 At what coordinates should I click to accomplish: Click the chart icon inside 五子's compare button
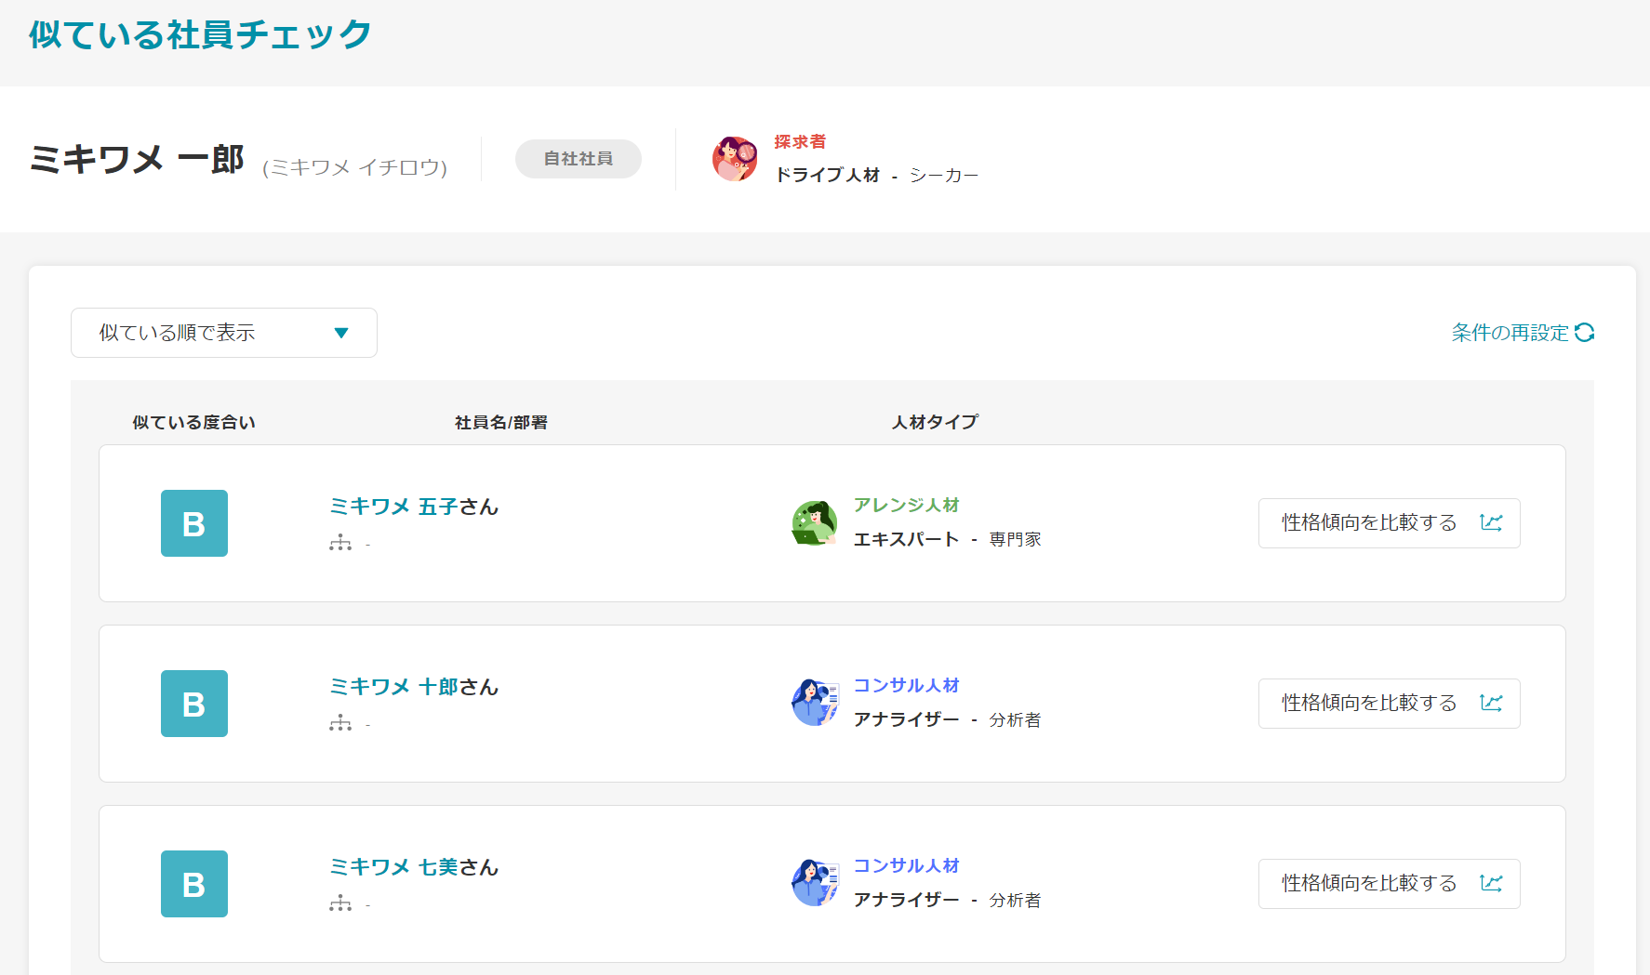click(1492, 522)
